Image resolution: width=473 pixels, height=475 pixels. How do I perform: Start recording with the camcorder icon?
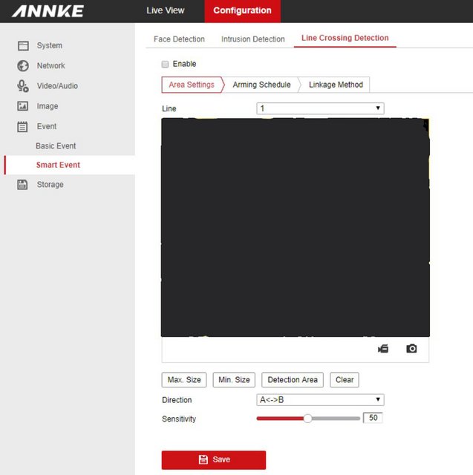tap(383, 349)
